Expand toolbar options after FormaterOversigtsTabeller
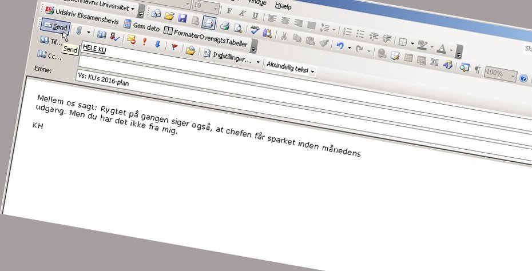Viewport: 532px width, 271px height. (253, 46)
